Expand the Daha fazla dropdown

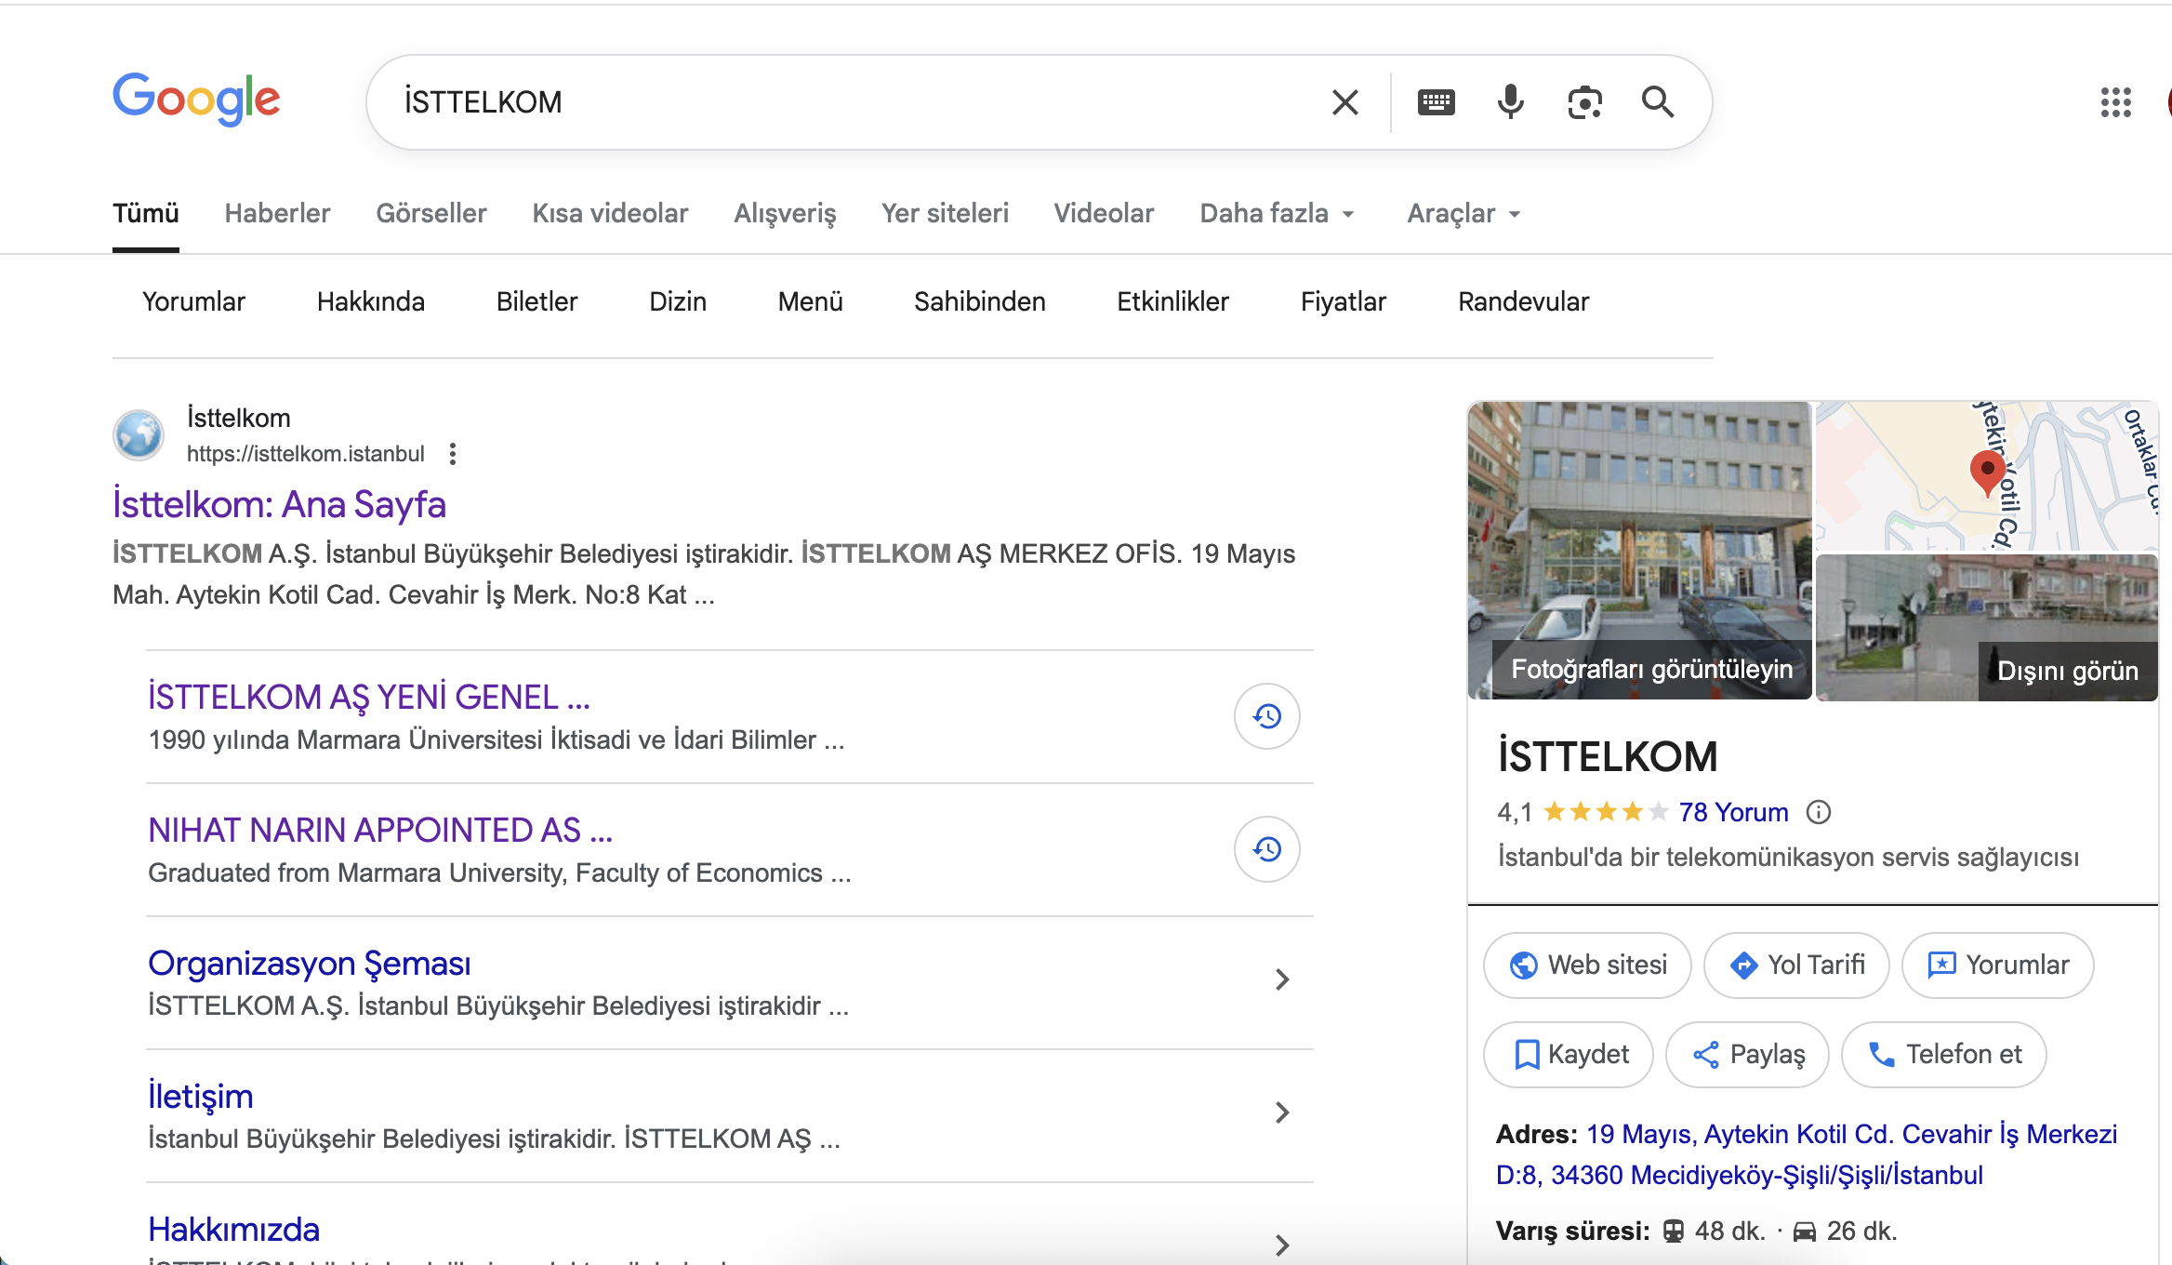click(1277, 214)
